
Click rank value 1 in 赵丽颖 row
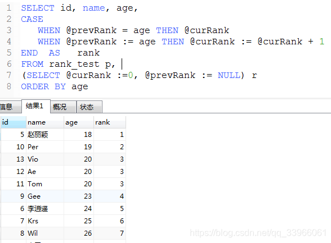click(x=110, y=135)
